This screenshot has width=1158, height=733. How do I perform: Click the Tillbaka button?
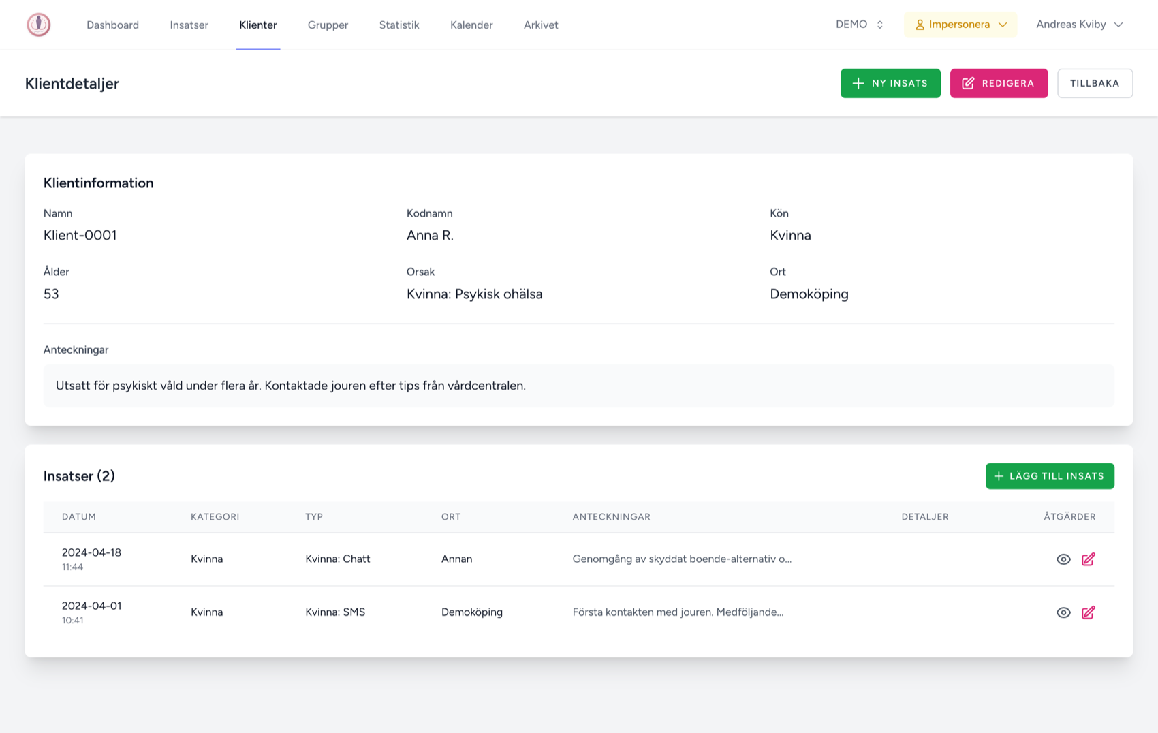coord(1095,83)
